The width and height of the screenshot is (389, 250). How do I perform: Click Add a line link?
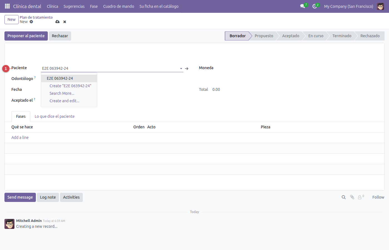[x=20, y=137]
